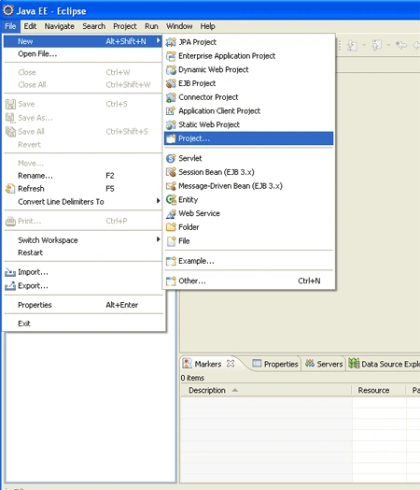Click the Other... wizard icon
420x490 pixels.
click(x=171, y=281)
